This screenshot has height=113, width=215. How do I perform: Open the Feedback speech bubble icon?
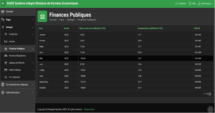coord(177,3)
